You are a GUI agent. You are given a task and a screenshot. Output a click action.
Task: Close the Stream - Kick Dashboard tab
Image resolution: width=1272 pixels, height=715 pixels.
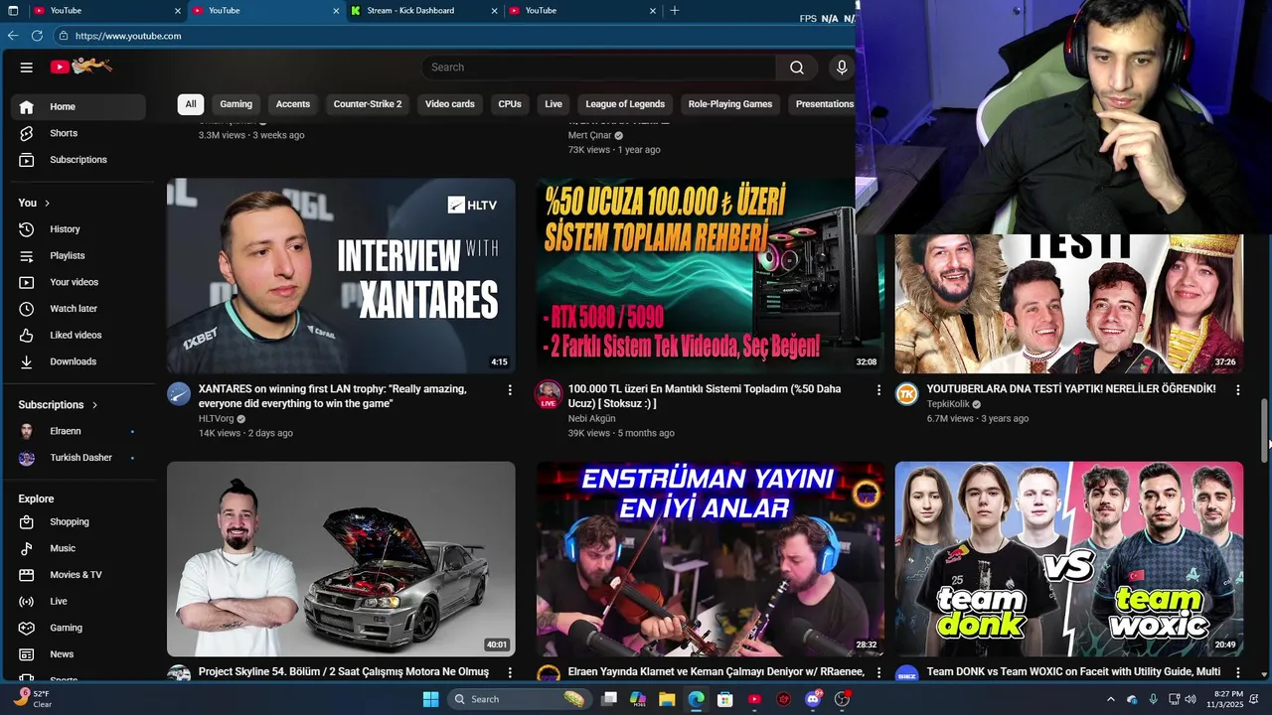click(x=495, y=11)
